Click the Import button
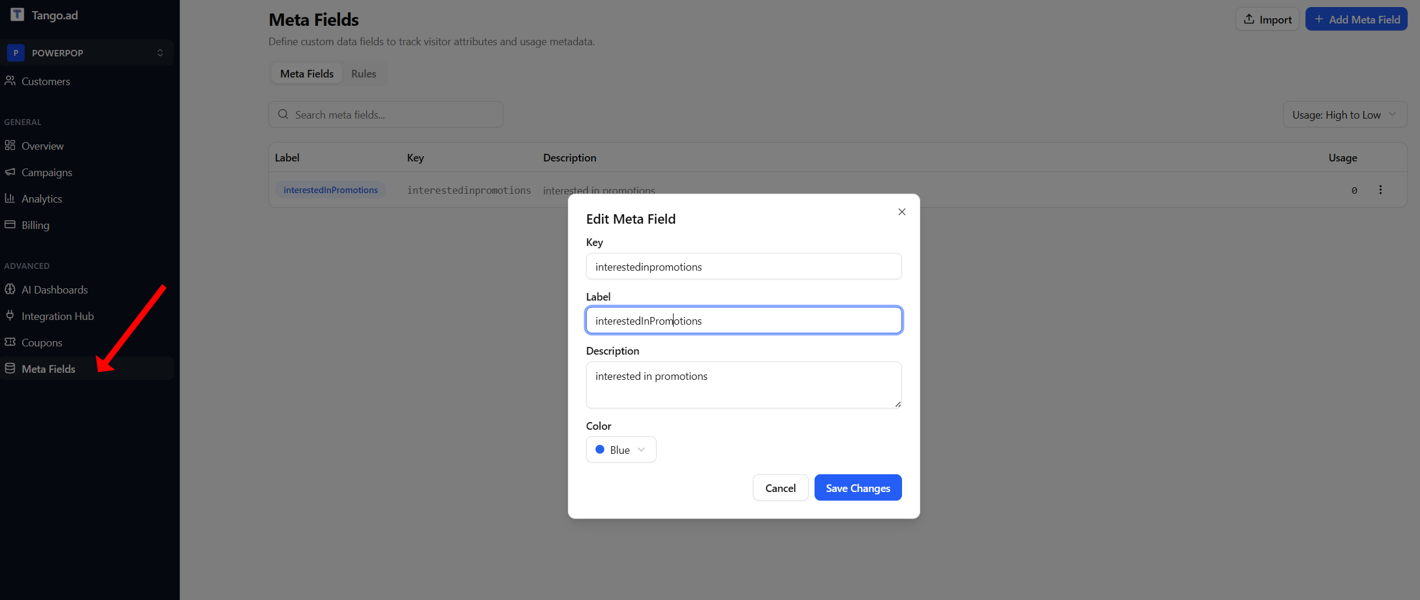 1267,19
